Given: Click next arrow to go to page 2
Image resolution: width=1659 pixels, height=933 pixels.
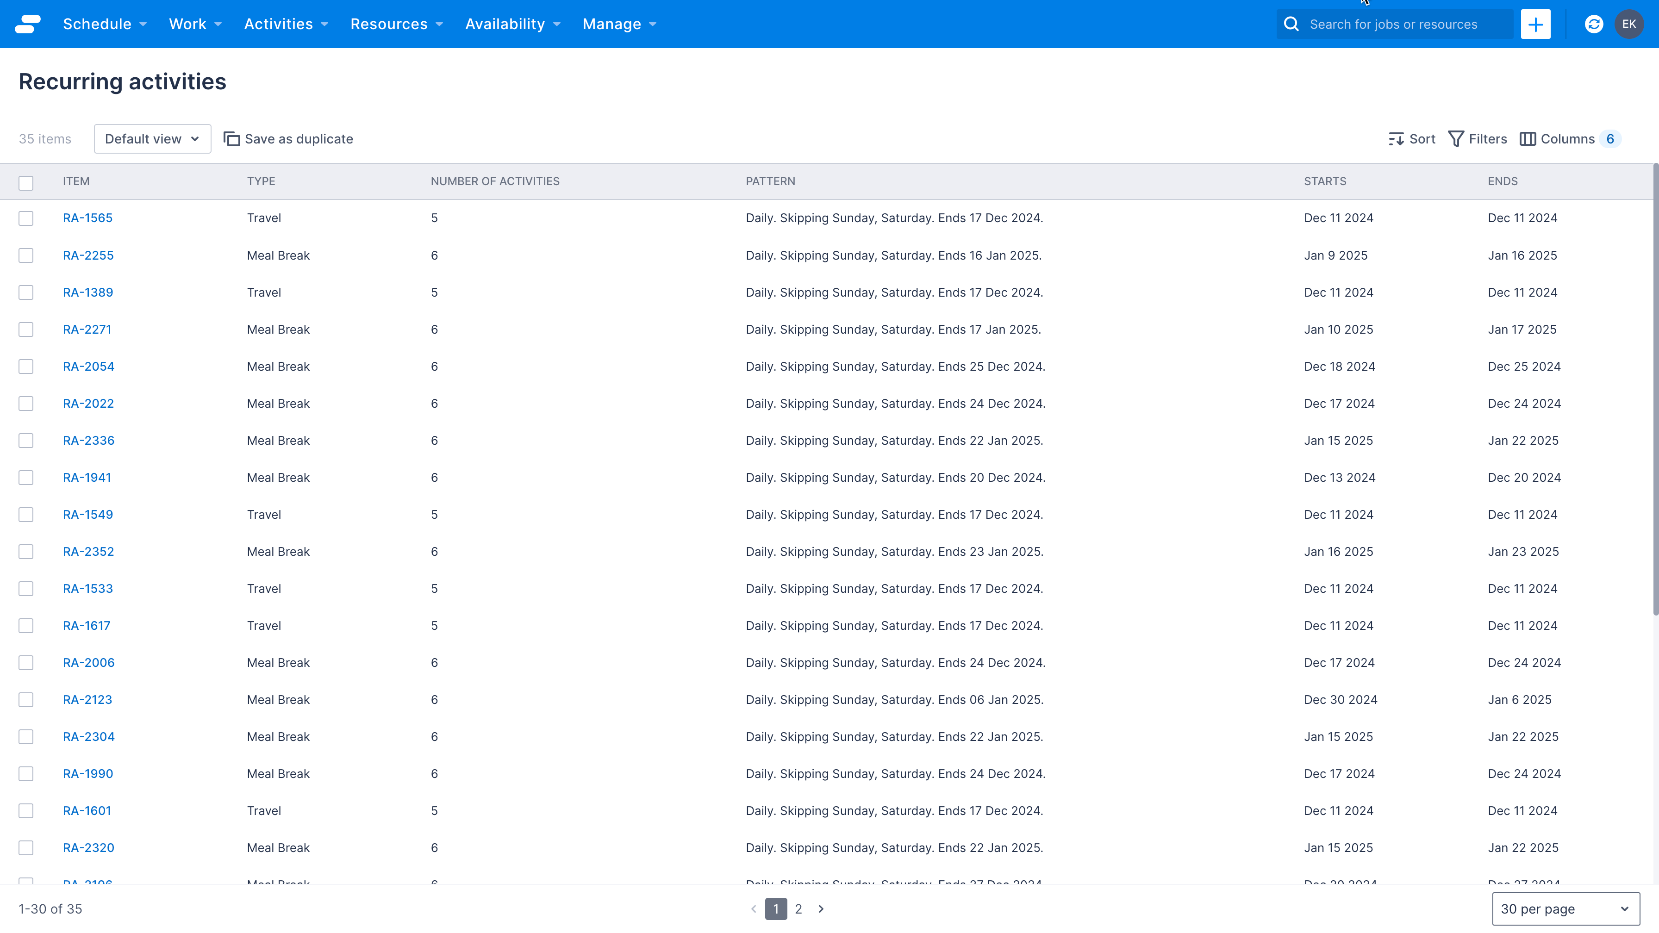Looking at the screenshot, I should click(x=820, y=908).
